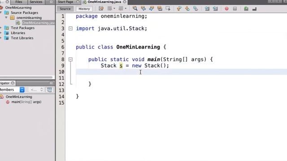
Task: Stop Macro Recording square icon
Action: [235, 8]
